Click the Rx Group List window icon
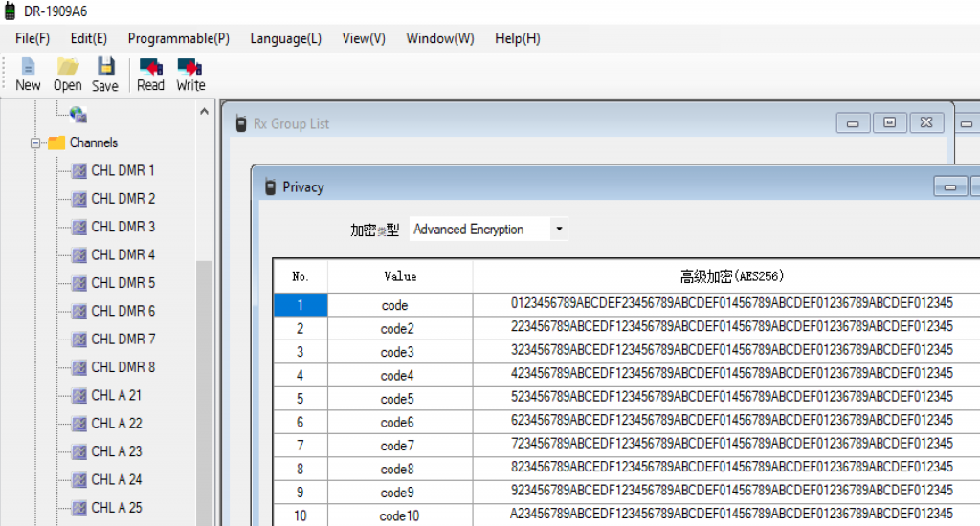 tap(240, 123)
